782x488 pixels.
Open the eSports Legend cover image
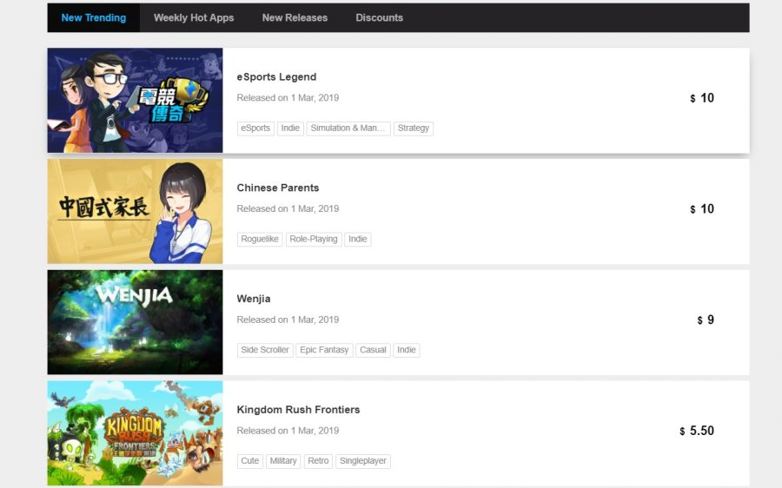click(135, 101)
